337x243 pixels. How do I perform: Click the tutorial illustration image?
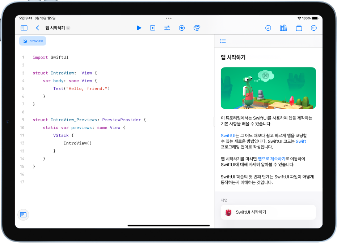point(268,88)
